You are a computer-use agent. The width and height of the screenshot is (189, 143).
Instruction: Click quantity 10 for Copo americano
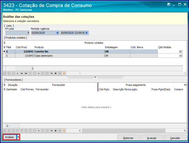coord(170,56)
